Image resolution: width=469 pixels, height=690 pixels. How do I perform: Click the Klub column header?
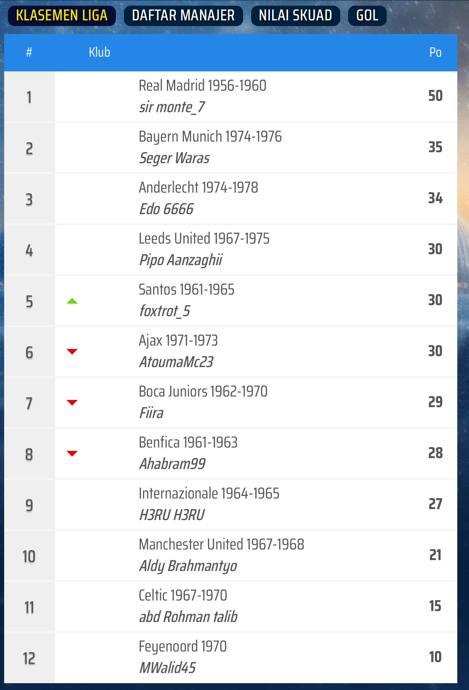pos(99,52)
